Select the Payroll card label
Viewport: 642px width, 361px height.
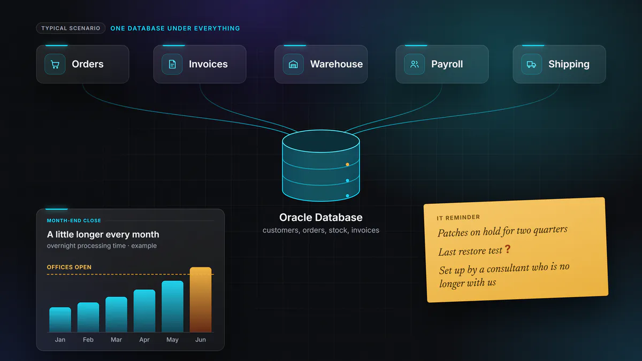click(x=447, y=64)
